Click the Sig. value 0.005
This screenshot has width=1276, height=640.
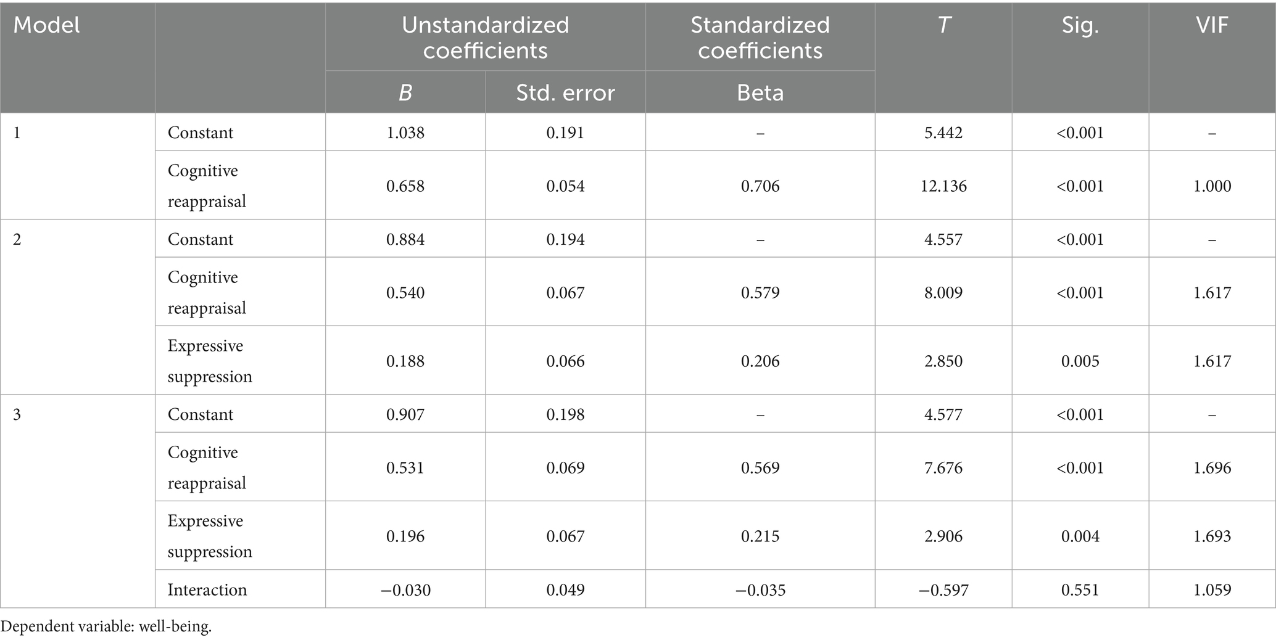1080,361
